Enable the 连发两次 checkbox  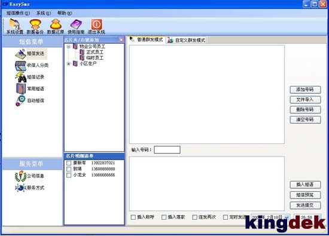pos(195,217)
